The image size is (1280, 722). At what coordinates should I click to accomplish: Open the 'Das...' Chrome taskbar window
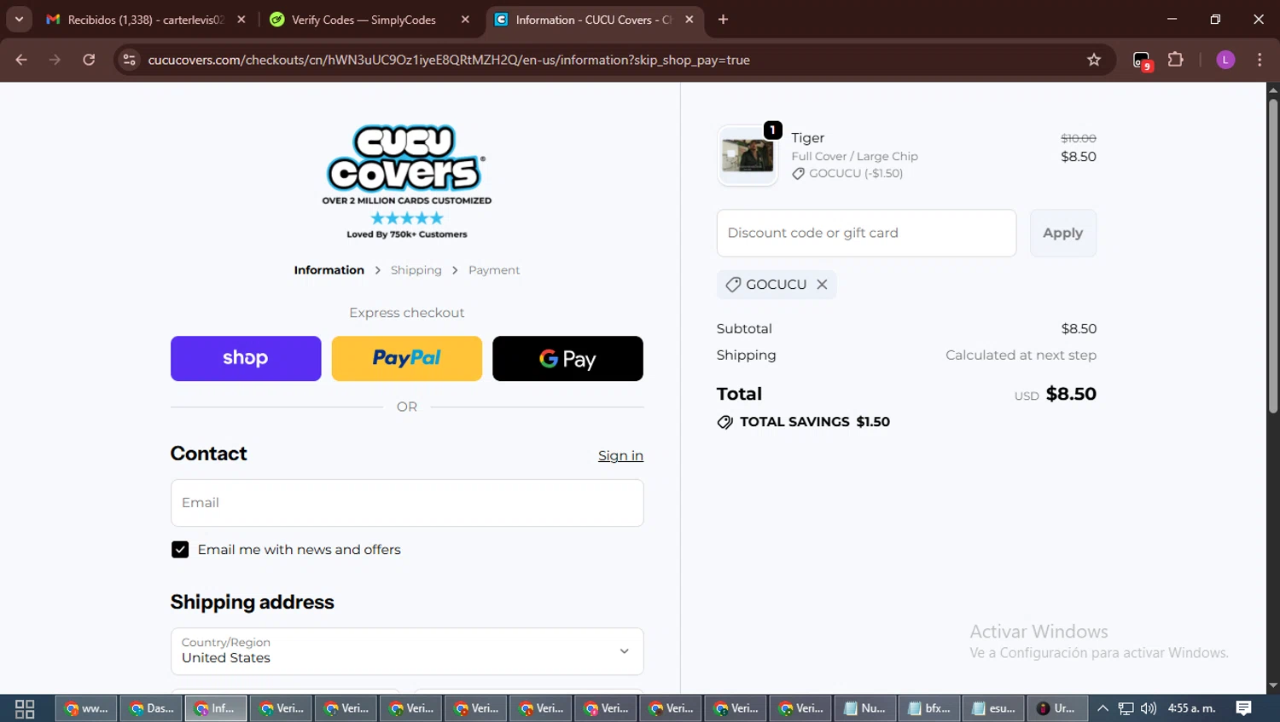click(x=152, y=708)
